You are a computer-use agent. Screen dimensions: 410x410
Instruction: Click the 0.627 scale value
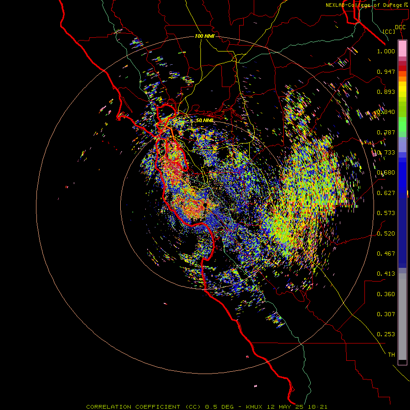pyautogui.click(x=386, y=193)
